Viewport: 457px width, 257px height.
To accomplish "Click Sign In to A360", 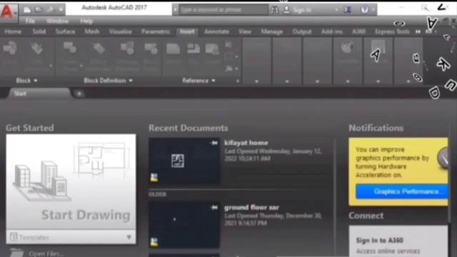I will tap(379, 241).
